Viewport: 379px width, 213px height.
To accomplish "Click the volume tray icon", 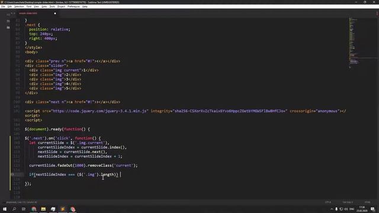I will pyautogui.click(x=346, y=209).
